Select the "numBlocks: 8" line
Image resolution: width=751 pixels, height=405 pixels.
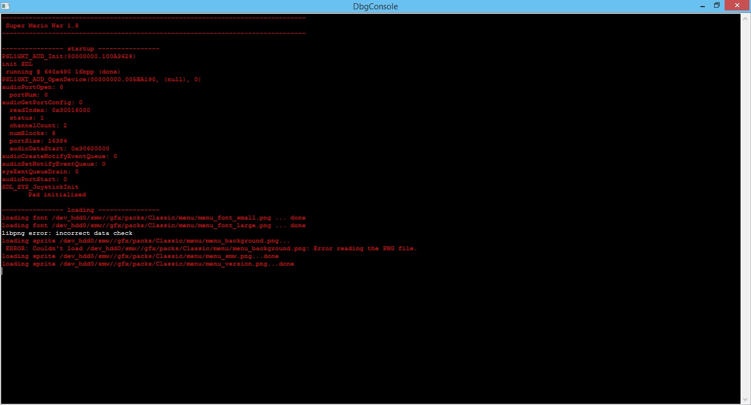tap(33, 133)
